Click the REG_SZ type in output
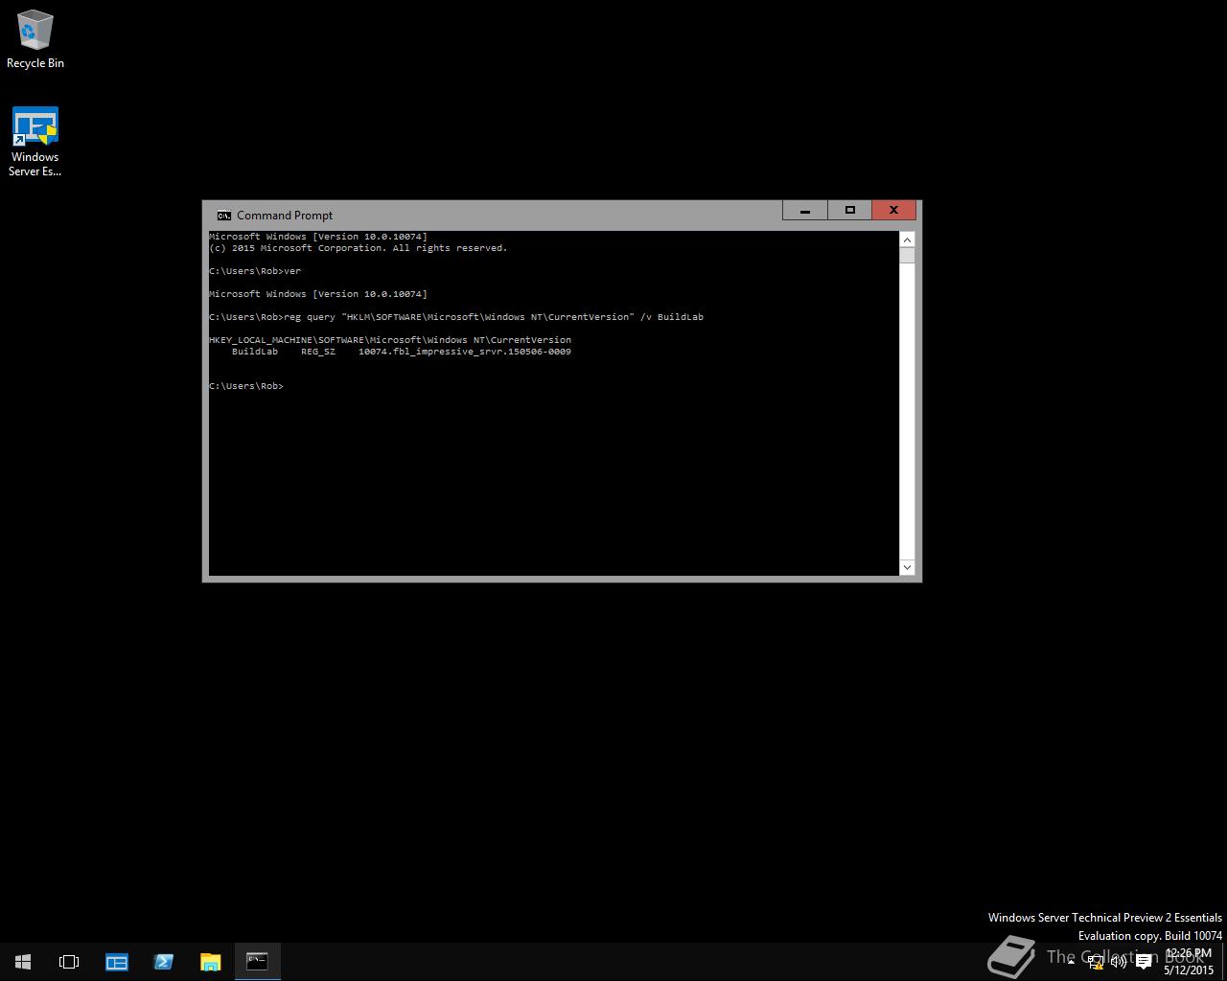Image resolution: width=1227 pixels, height=981 pixels. click(x=318, y=352)
